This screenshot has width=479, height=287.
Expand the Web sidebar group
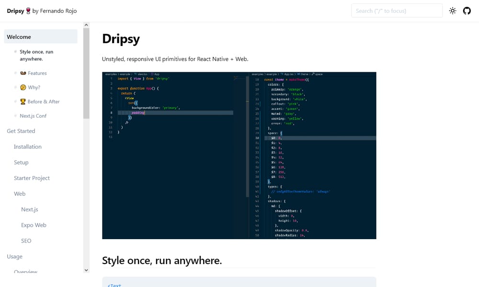pyautogui.click(x=20, y=194)
